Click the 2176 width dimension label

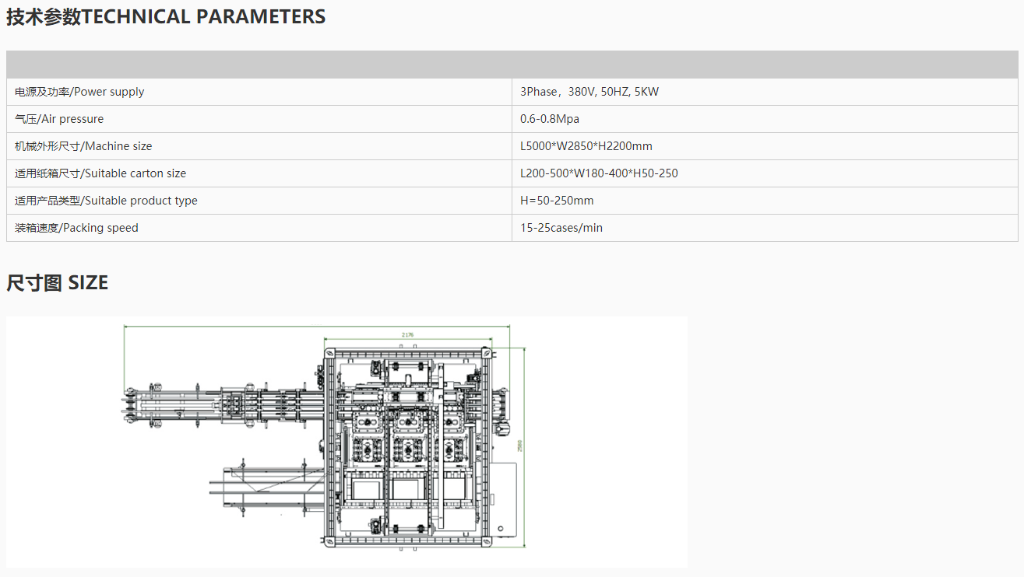tap(407, 335)
